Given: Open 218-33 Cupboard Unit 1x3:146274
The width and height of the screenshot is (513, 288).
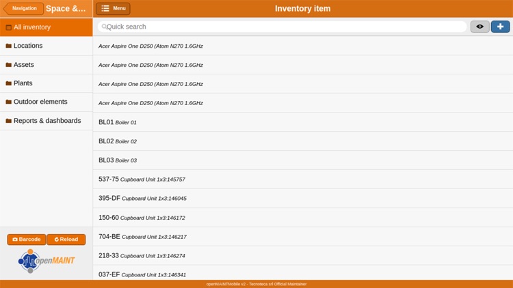Looking at the screenshot, I should tap(303, 255).
